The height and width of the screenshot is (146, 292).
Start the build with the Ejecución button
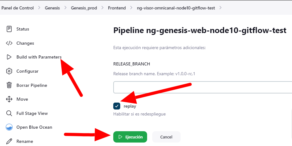coord(130,137)
